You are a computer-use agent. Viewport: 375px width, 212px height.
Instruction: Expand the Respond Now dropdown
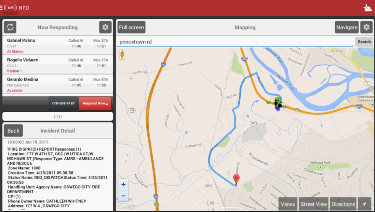pos(95,103)
